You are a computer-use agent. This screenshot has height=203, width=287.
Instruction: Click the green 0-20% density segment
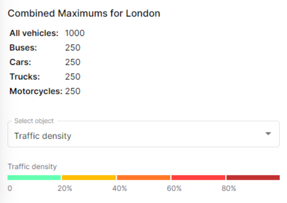point(34,178)
